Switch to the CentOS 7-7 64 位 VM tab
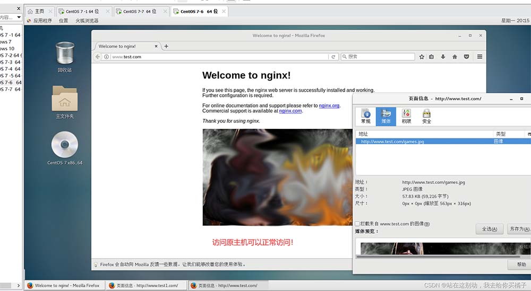Screen dimensions: 531x291 [139, 11]
